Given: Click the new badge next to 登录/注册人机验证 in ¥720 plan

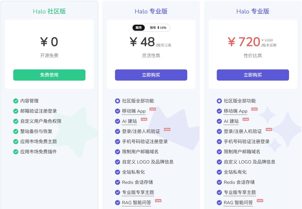Looking at the screenshot, I should click(x=269, y=129).
